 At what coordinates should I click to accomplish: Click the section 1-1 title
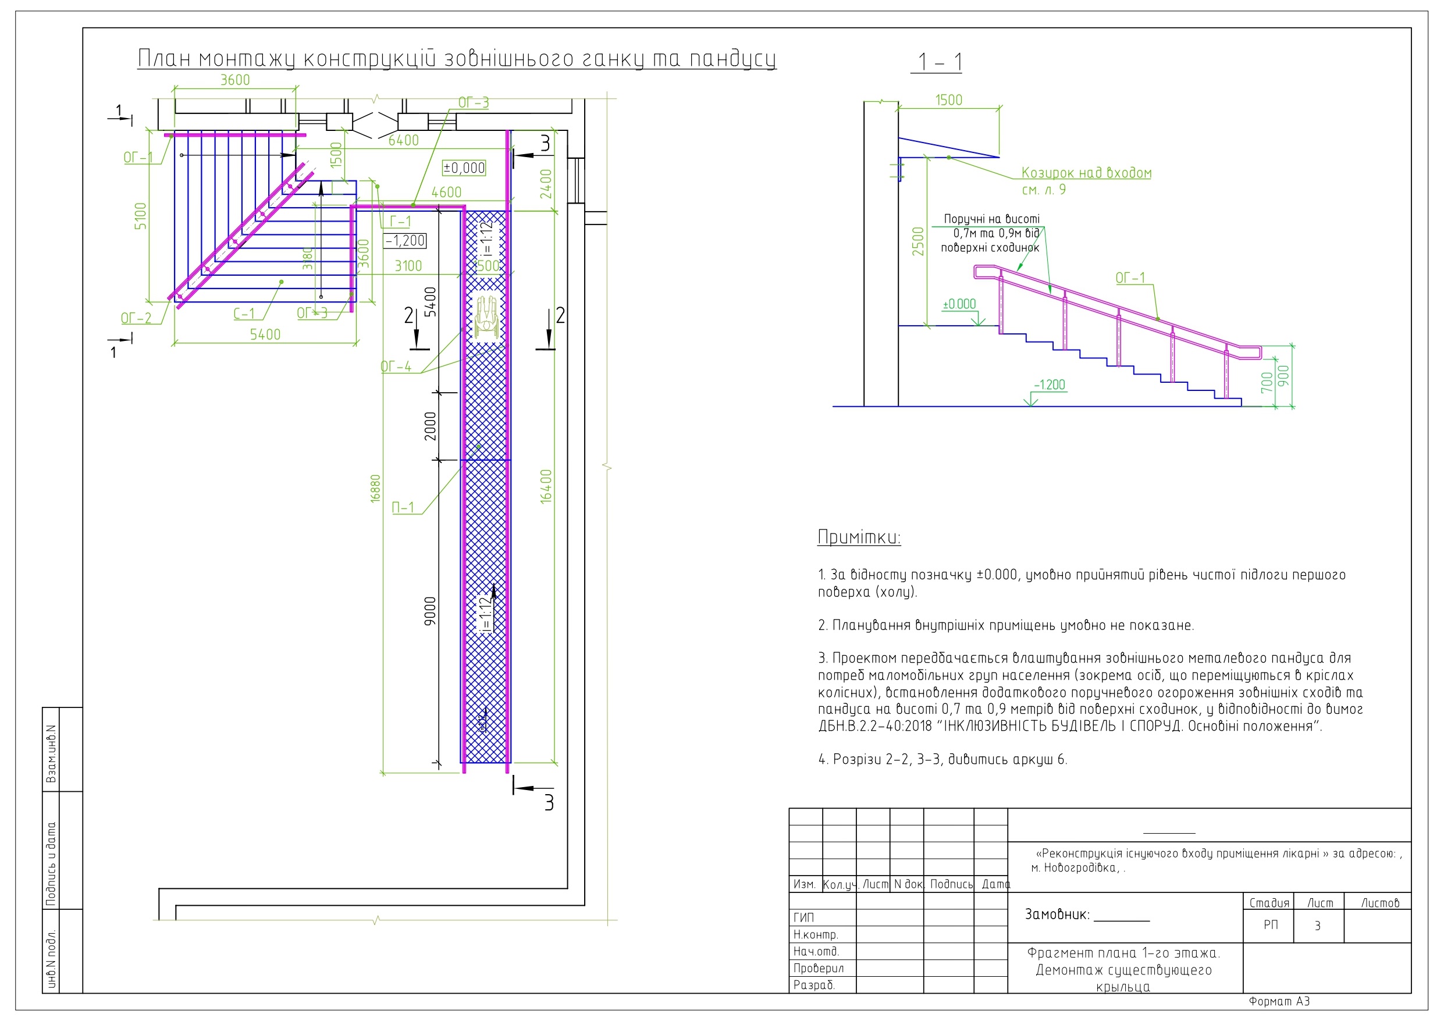tap(940, 62)
